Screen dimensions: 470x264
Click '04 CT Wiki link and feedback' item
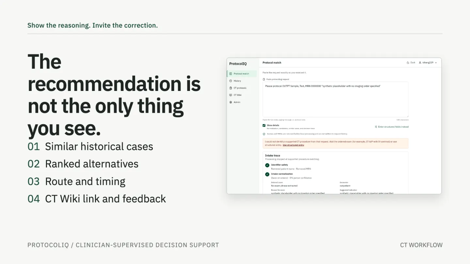pos(97,199)
